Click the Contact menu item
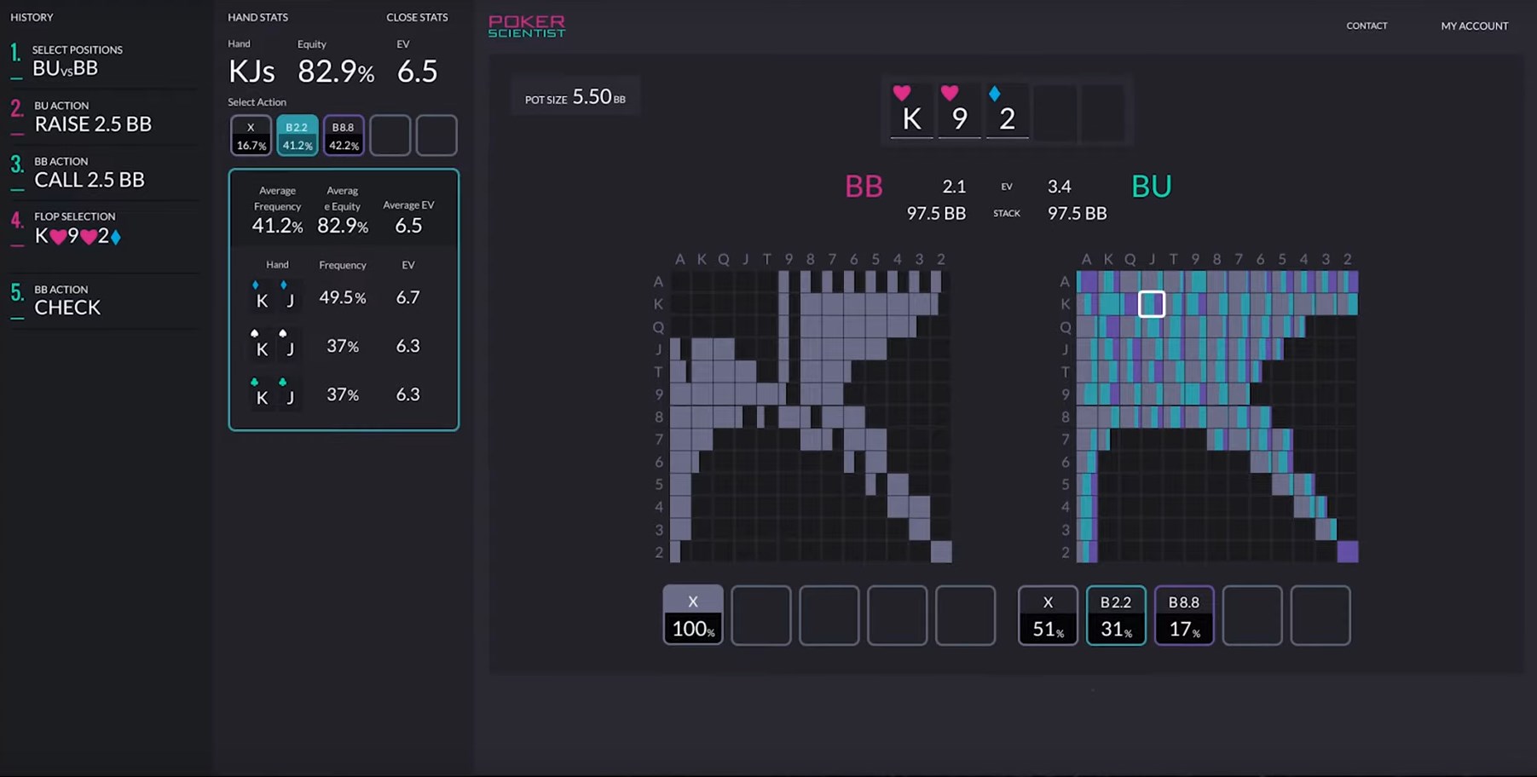The height and width of the screenshot is (777, 1537). 1367,26
